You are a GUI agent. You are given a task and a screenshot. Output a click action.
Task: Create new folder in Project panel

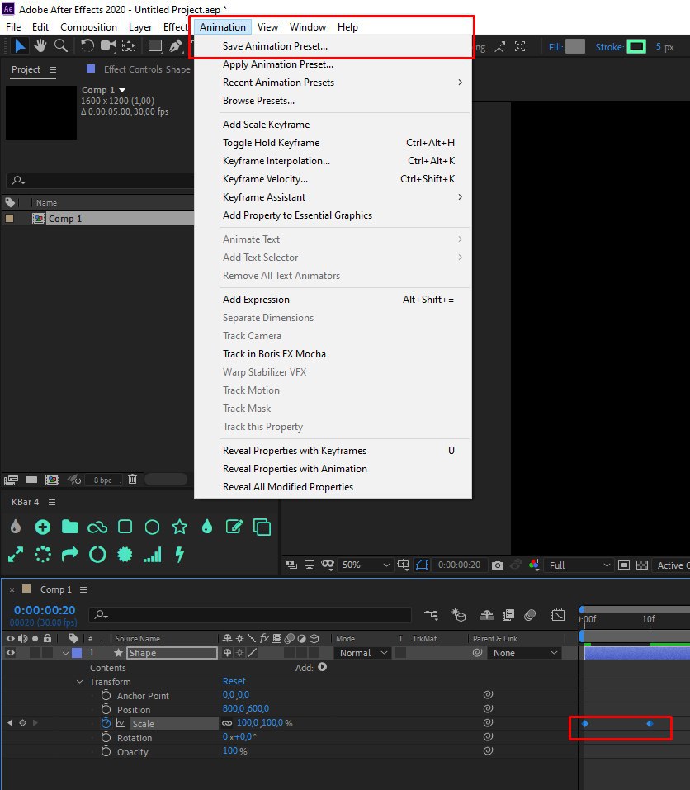31,479
